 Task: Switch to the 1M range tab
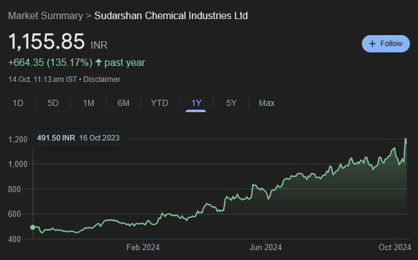tap(88, 103)
